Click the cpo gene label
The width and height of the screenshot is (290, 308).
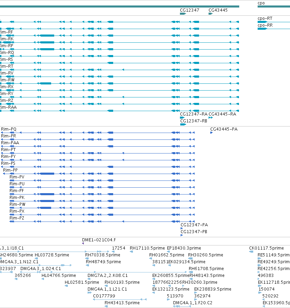[261, 3]
